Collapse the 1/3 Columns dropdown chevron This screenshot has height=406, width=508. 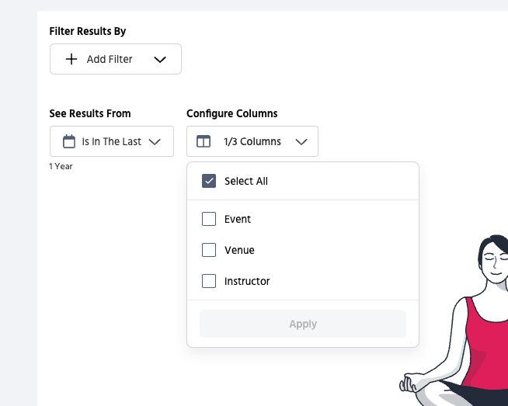(x=301, y=141)
